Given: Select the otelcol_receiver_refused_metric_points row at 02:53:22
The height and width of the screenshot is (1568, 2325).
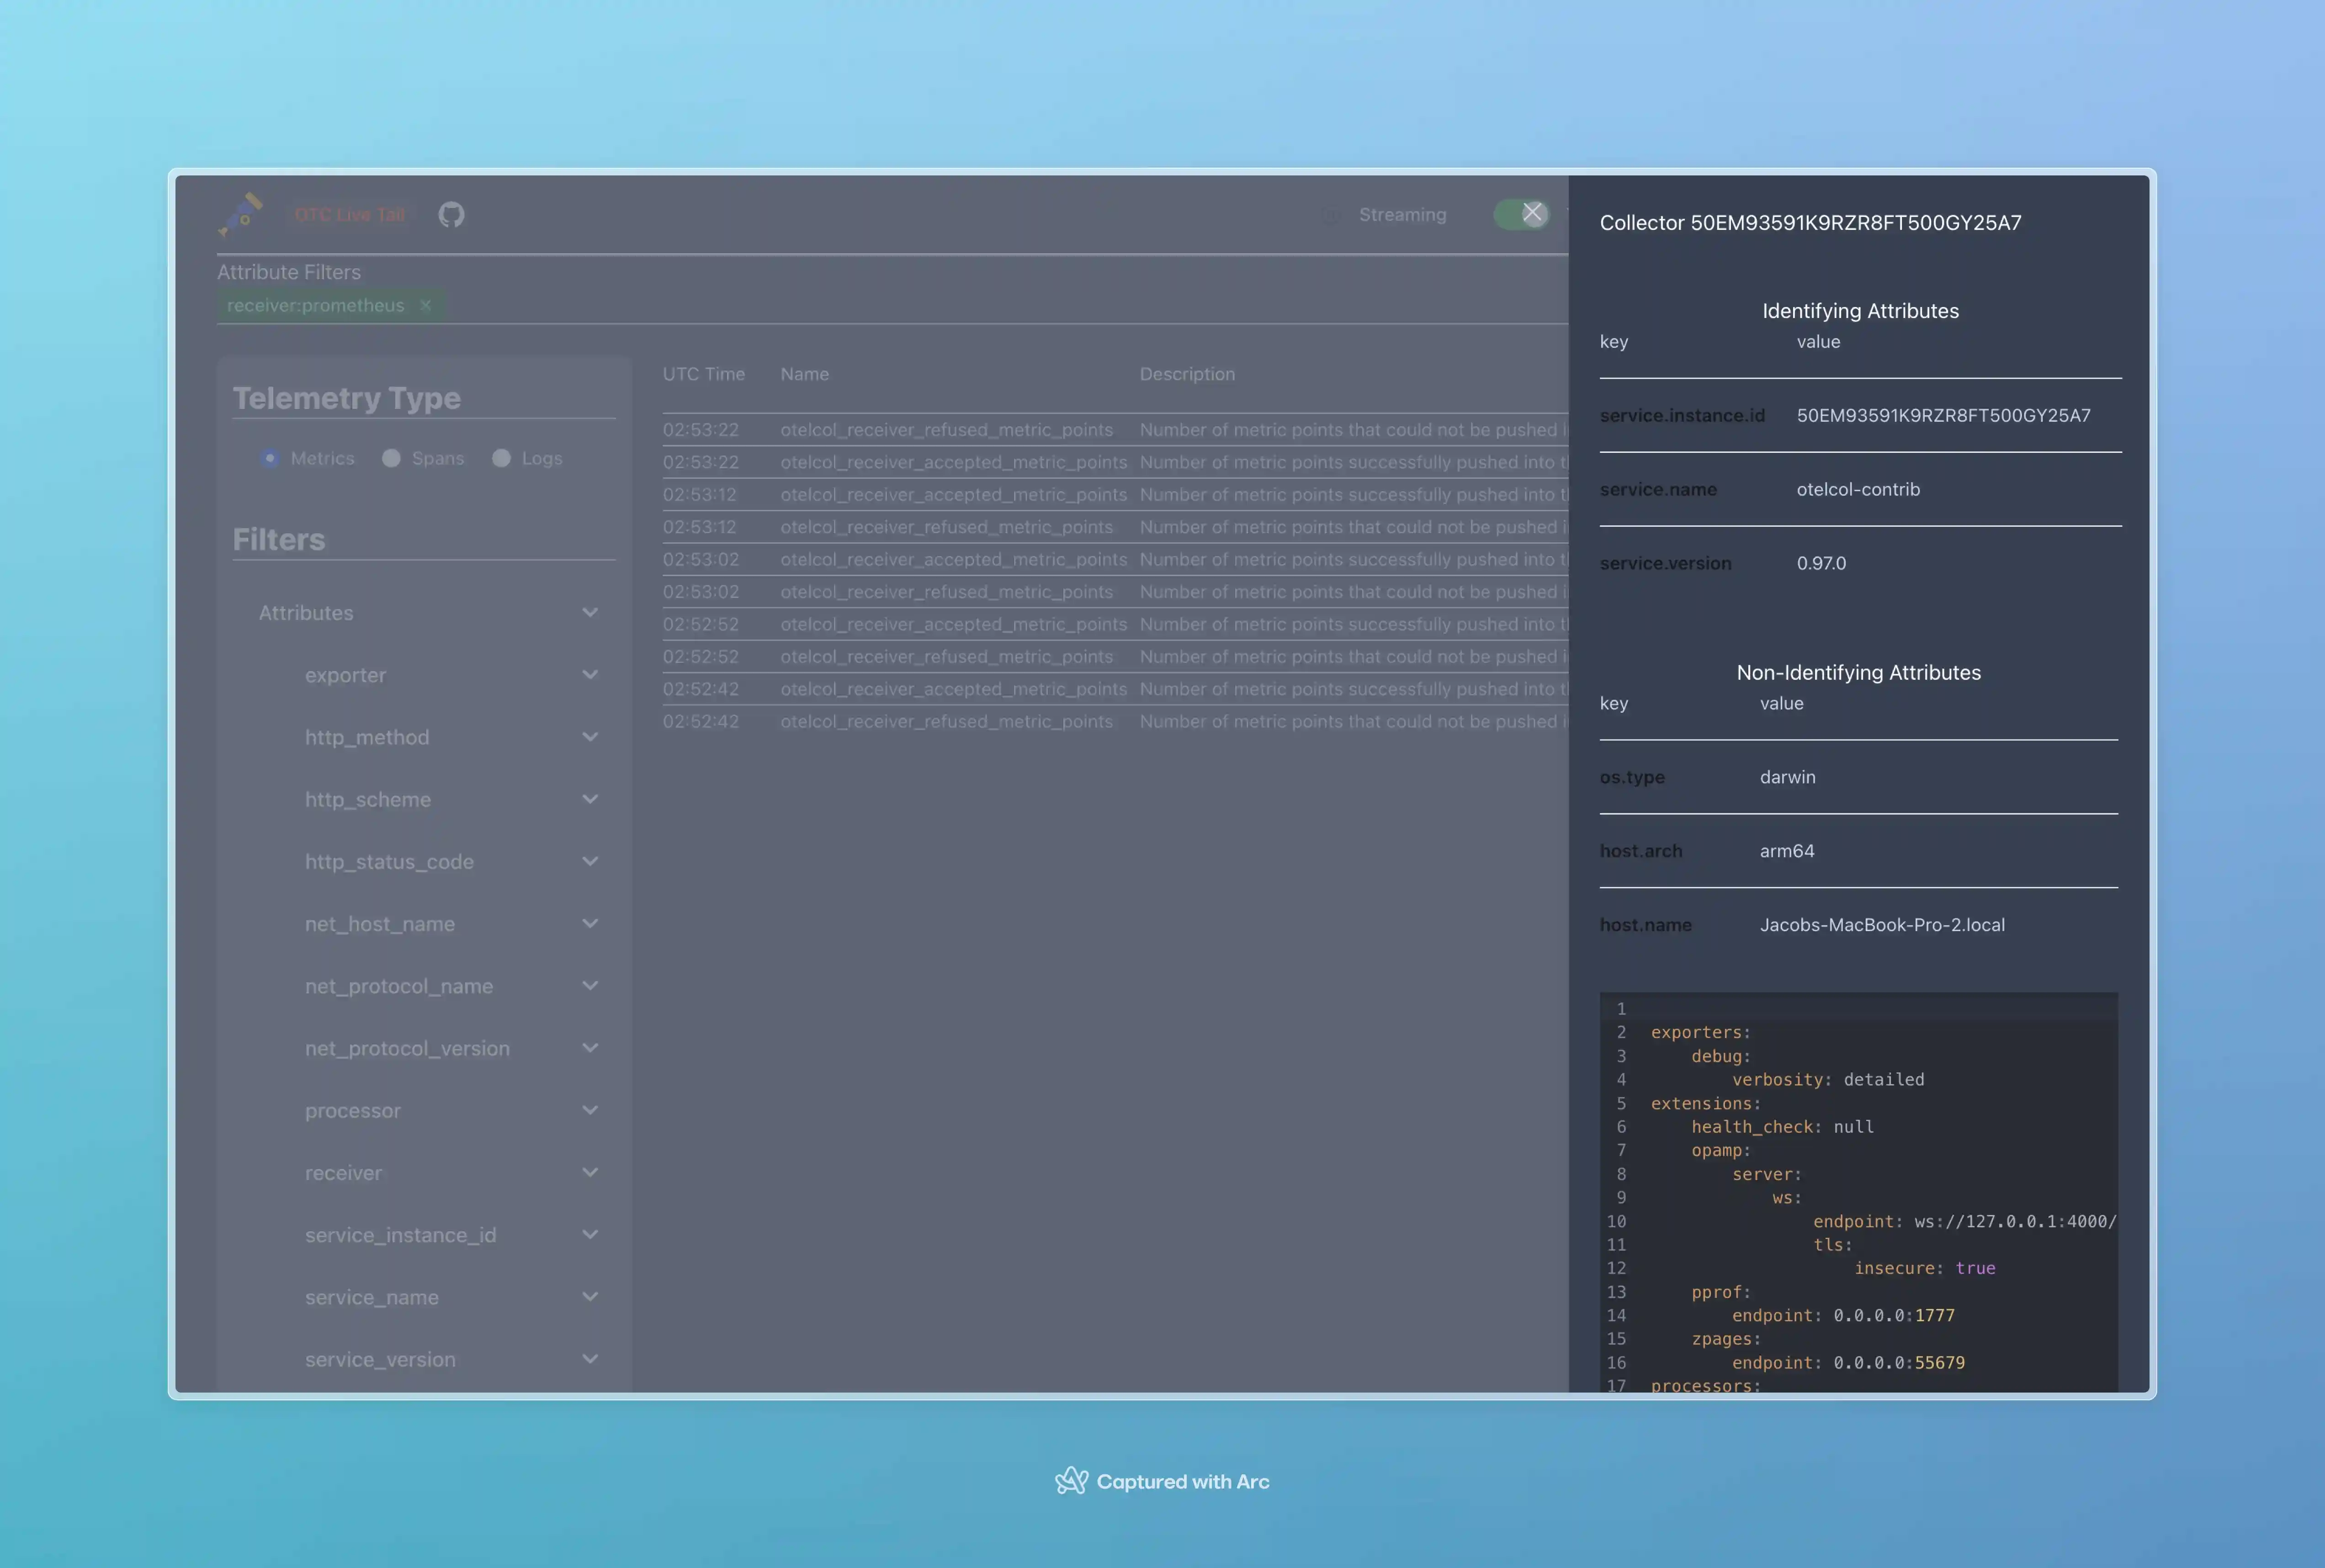Looking at the screenshot, I should click(947, 429).
